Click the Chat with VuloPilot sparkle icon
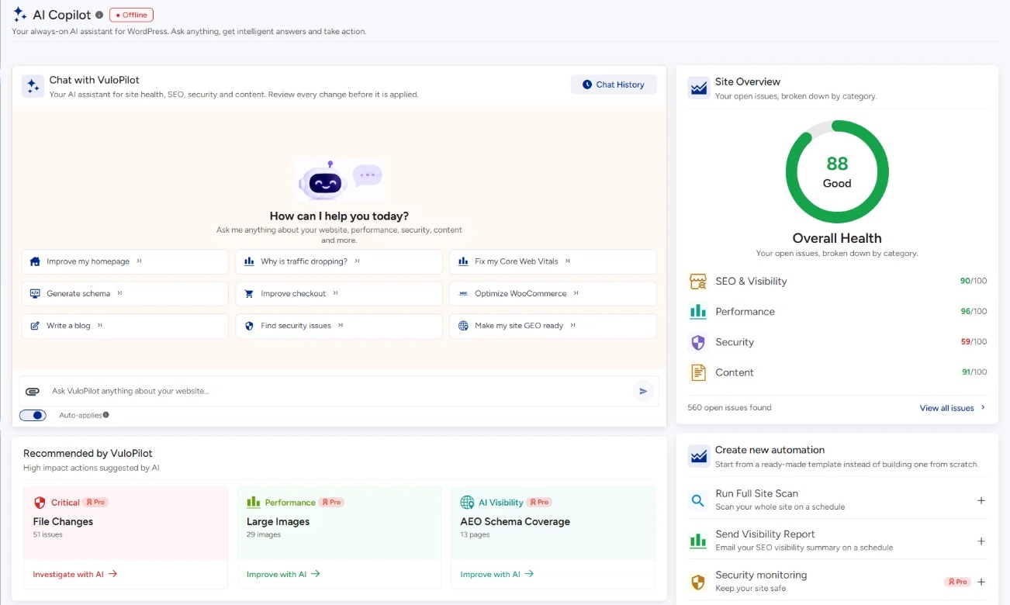This screenshot has height=605, width=1010. coord(33,86)
